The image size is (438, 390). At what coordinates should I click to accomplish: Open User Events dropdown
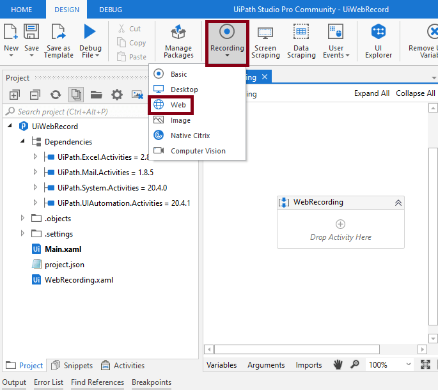coord(336,41)
